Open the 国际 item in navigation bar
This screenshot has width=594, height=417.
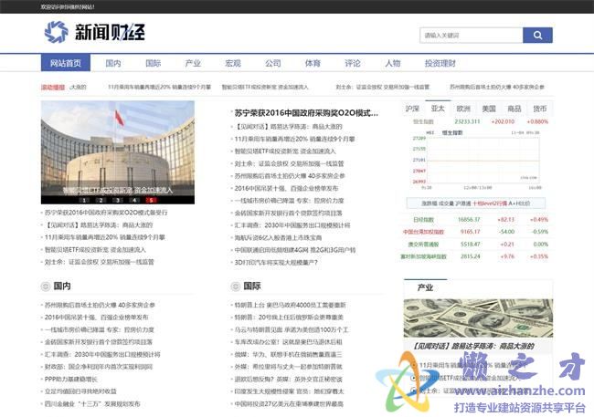click(153, 63)
